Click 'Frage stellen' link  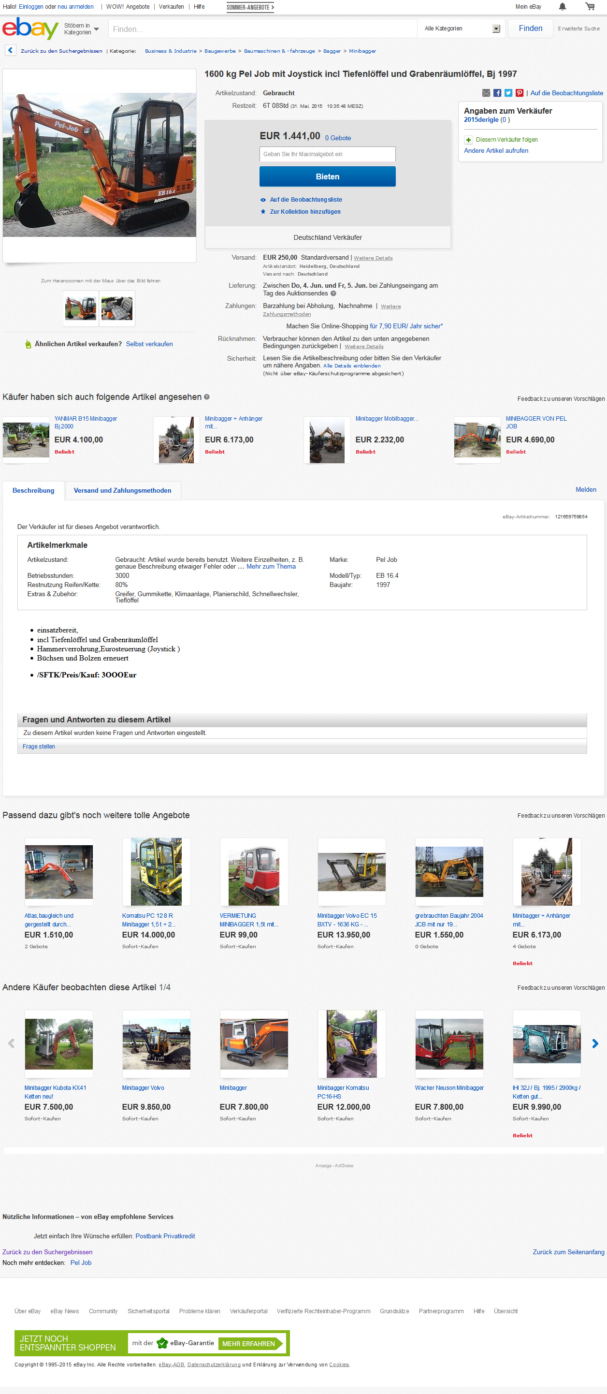point(39,747)
